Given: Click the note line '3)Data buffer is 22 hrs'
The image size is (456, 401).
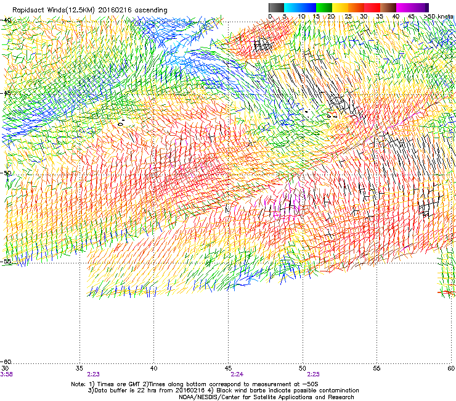Looking at the screenshot, I should coord(223,391).
